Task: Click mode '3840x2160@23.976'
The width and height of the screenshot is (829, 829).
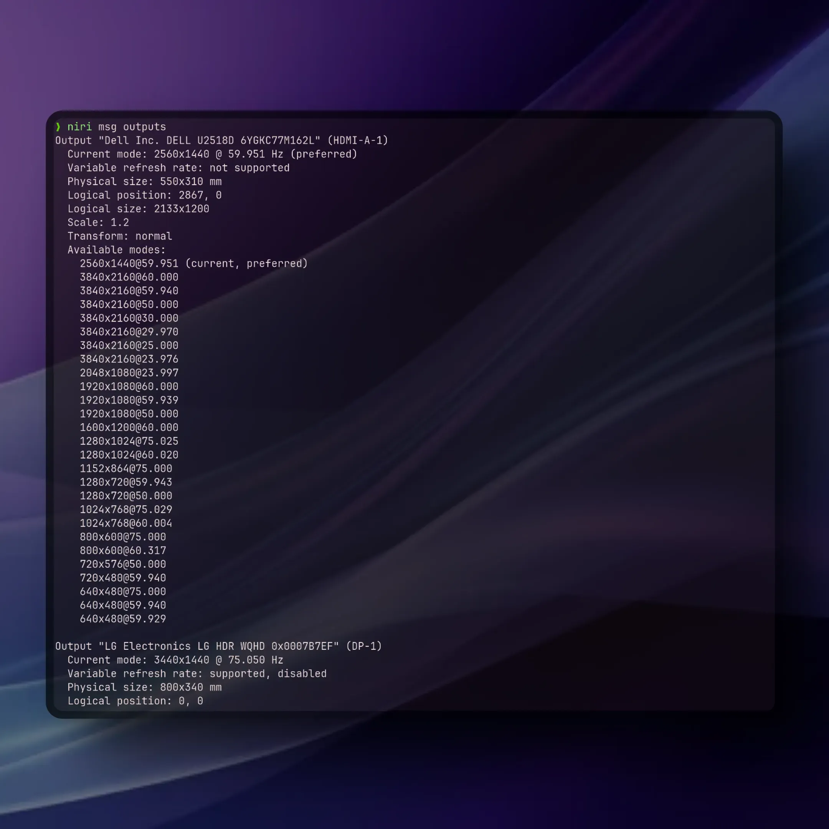Action: pos(129,360)
